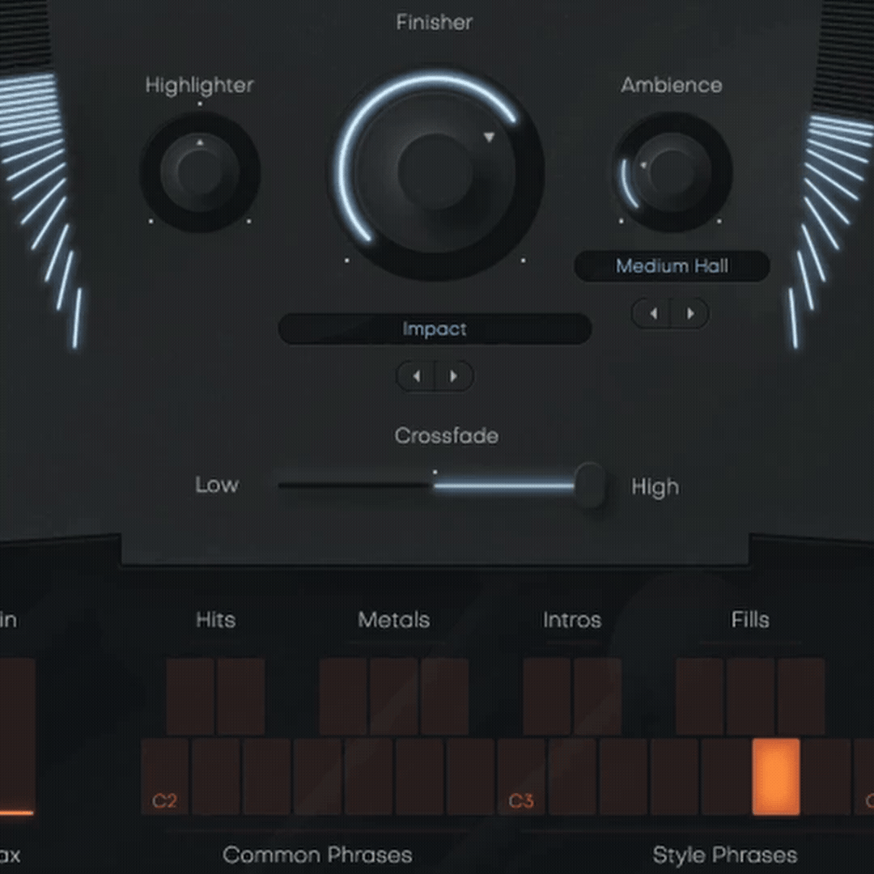Click the Style Phrases label
The height and width of the screenshot is (874, 874).
725,855
